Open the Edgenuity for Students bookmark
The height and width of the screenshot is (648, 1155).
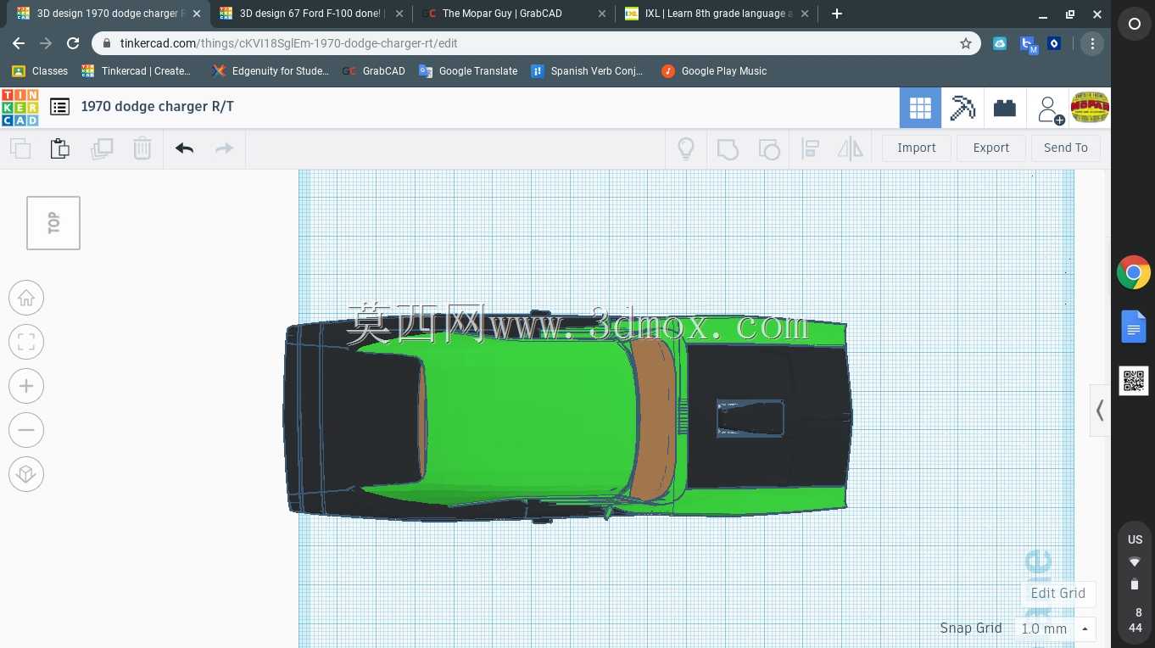[x=271, y=71]
